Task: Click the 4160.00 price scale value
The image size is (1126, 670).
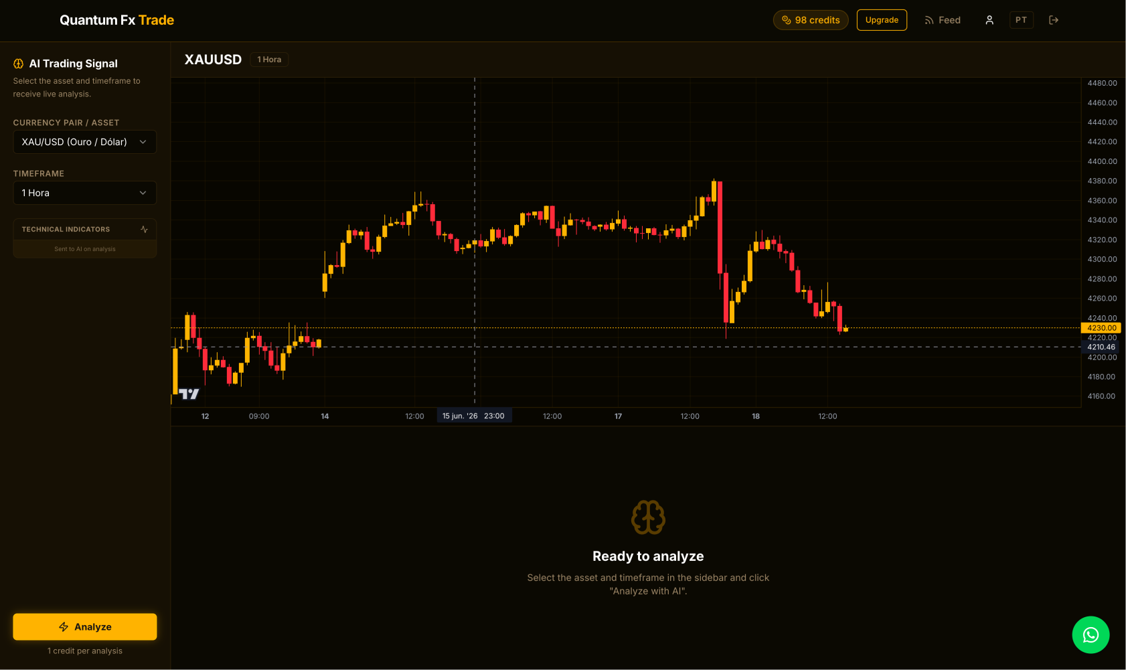Action: point(1101,396)
